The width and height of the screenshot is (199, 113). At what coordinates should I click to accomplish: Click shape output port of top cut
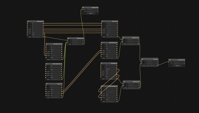coord(62,97)
